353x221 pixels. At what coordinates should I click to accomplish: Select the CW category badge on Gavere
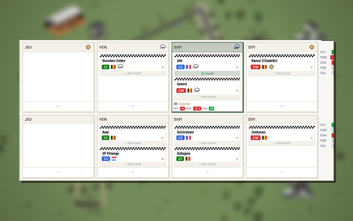click(x=181, y=90)
